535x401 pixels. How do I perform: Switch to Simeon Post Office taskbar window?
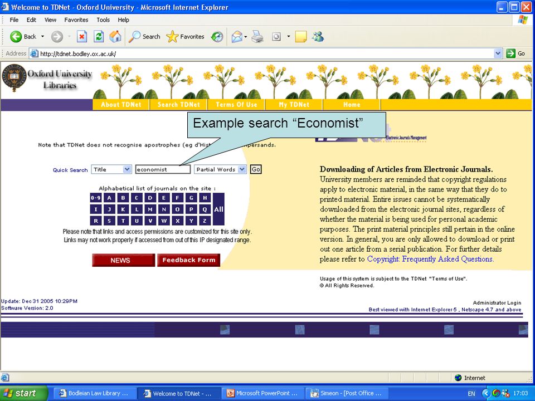point(346,393)
